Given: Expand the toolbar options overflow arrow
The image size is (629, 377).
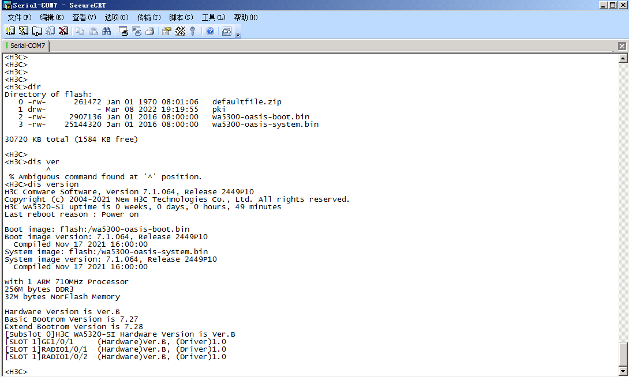Looking at the screenshot, I should pyautogui.click(x=238, y=35).
